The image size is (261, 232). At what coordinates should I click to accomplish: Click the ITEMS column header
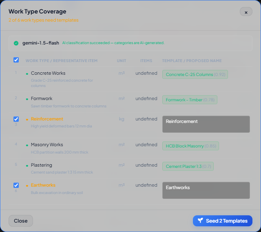(146, 61)
